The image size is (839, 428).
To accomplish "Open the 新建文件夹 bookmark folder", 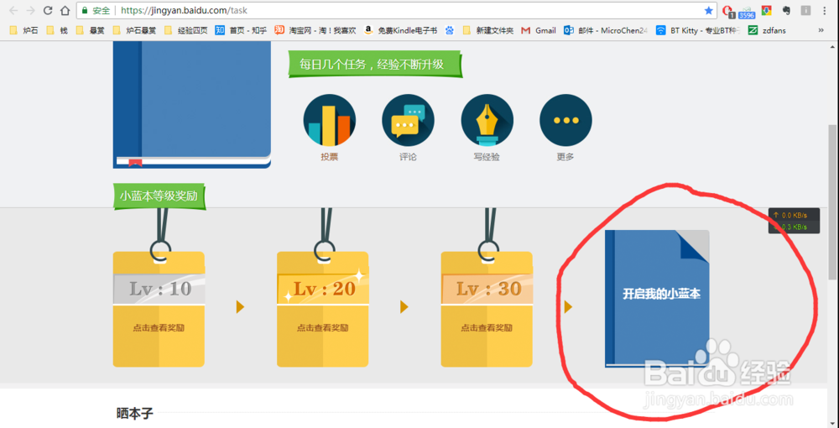I will [488, 30].
